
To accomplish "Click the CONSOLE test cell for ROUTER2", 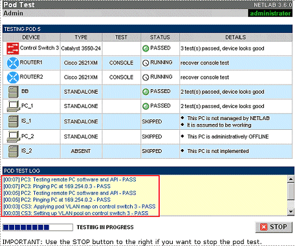I will pyautogui.click(x=121, y=77).
